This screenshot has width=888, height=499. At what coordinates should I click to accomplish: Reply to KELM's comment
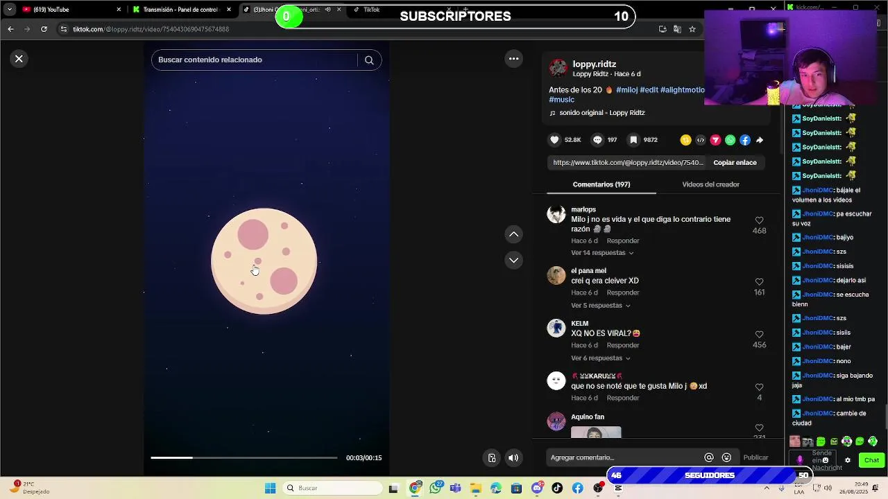tap(623, 345)
